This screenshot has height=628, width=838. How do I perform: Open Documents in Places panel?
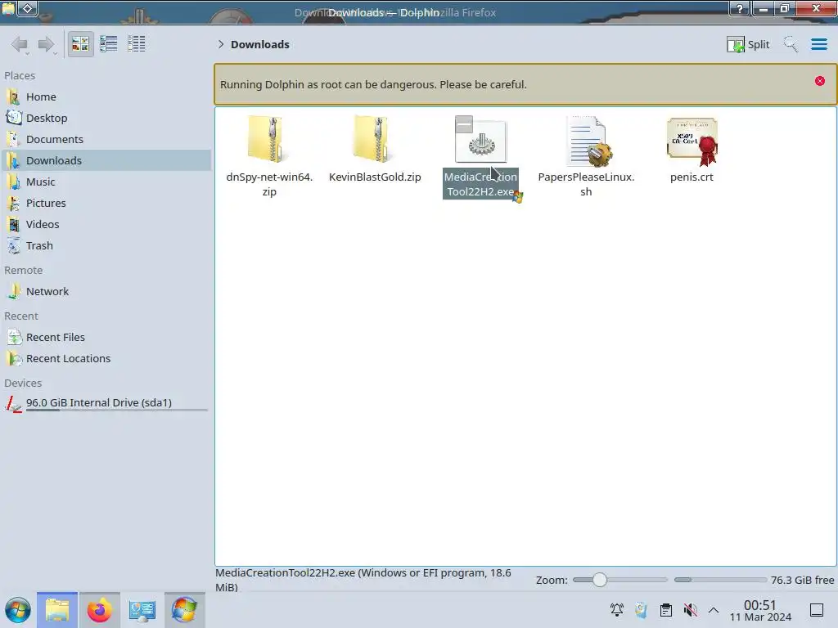106,139
